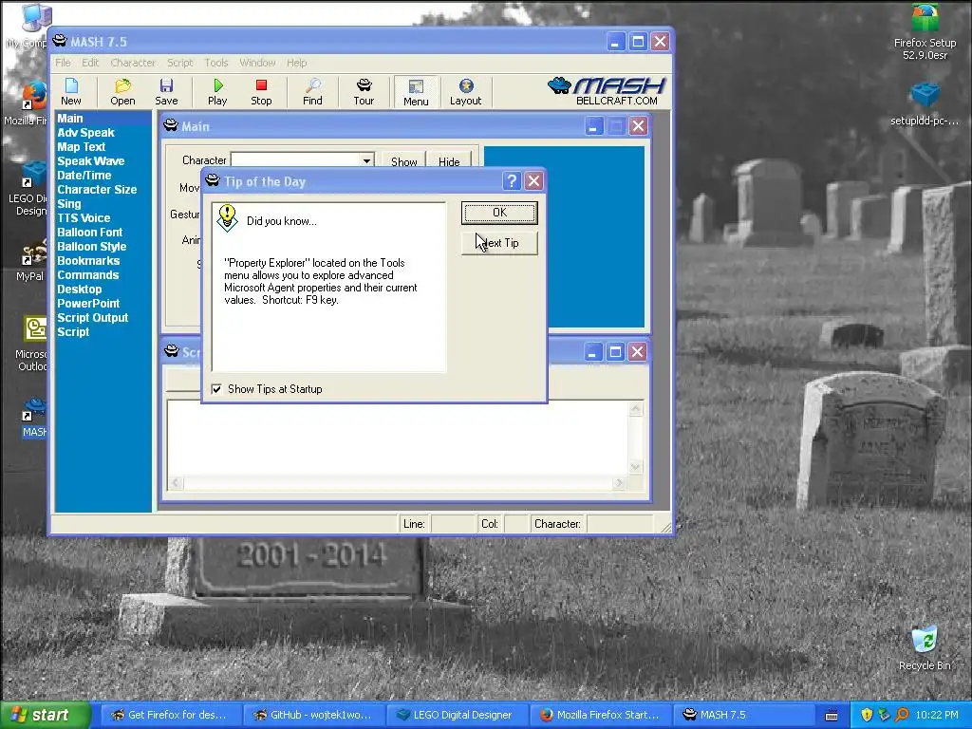Uncheck Show Tips at Startup
The width and height of the screenshot is (972, 729).
[216, 389]
